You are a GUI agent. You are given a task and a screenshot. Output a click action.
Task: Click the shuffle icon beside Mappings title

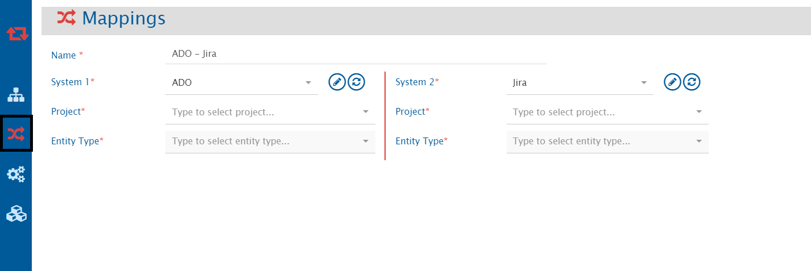[x=66, y=18]
